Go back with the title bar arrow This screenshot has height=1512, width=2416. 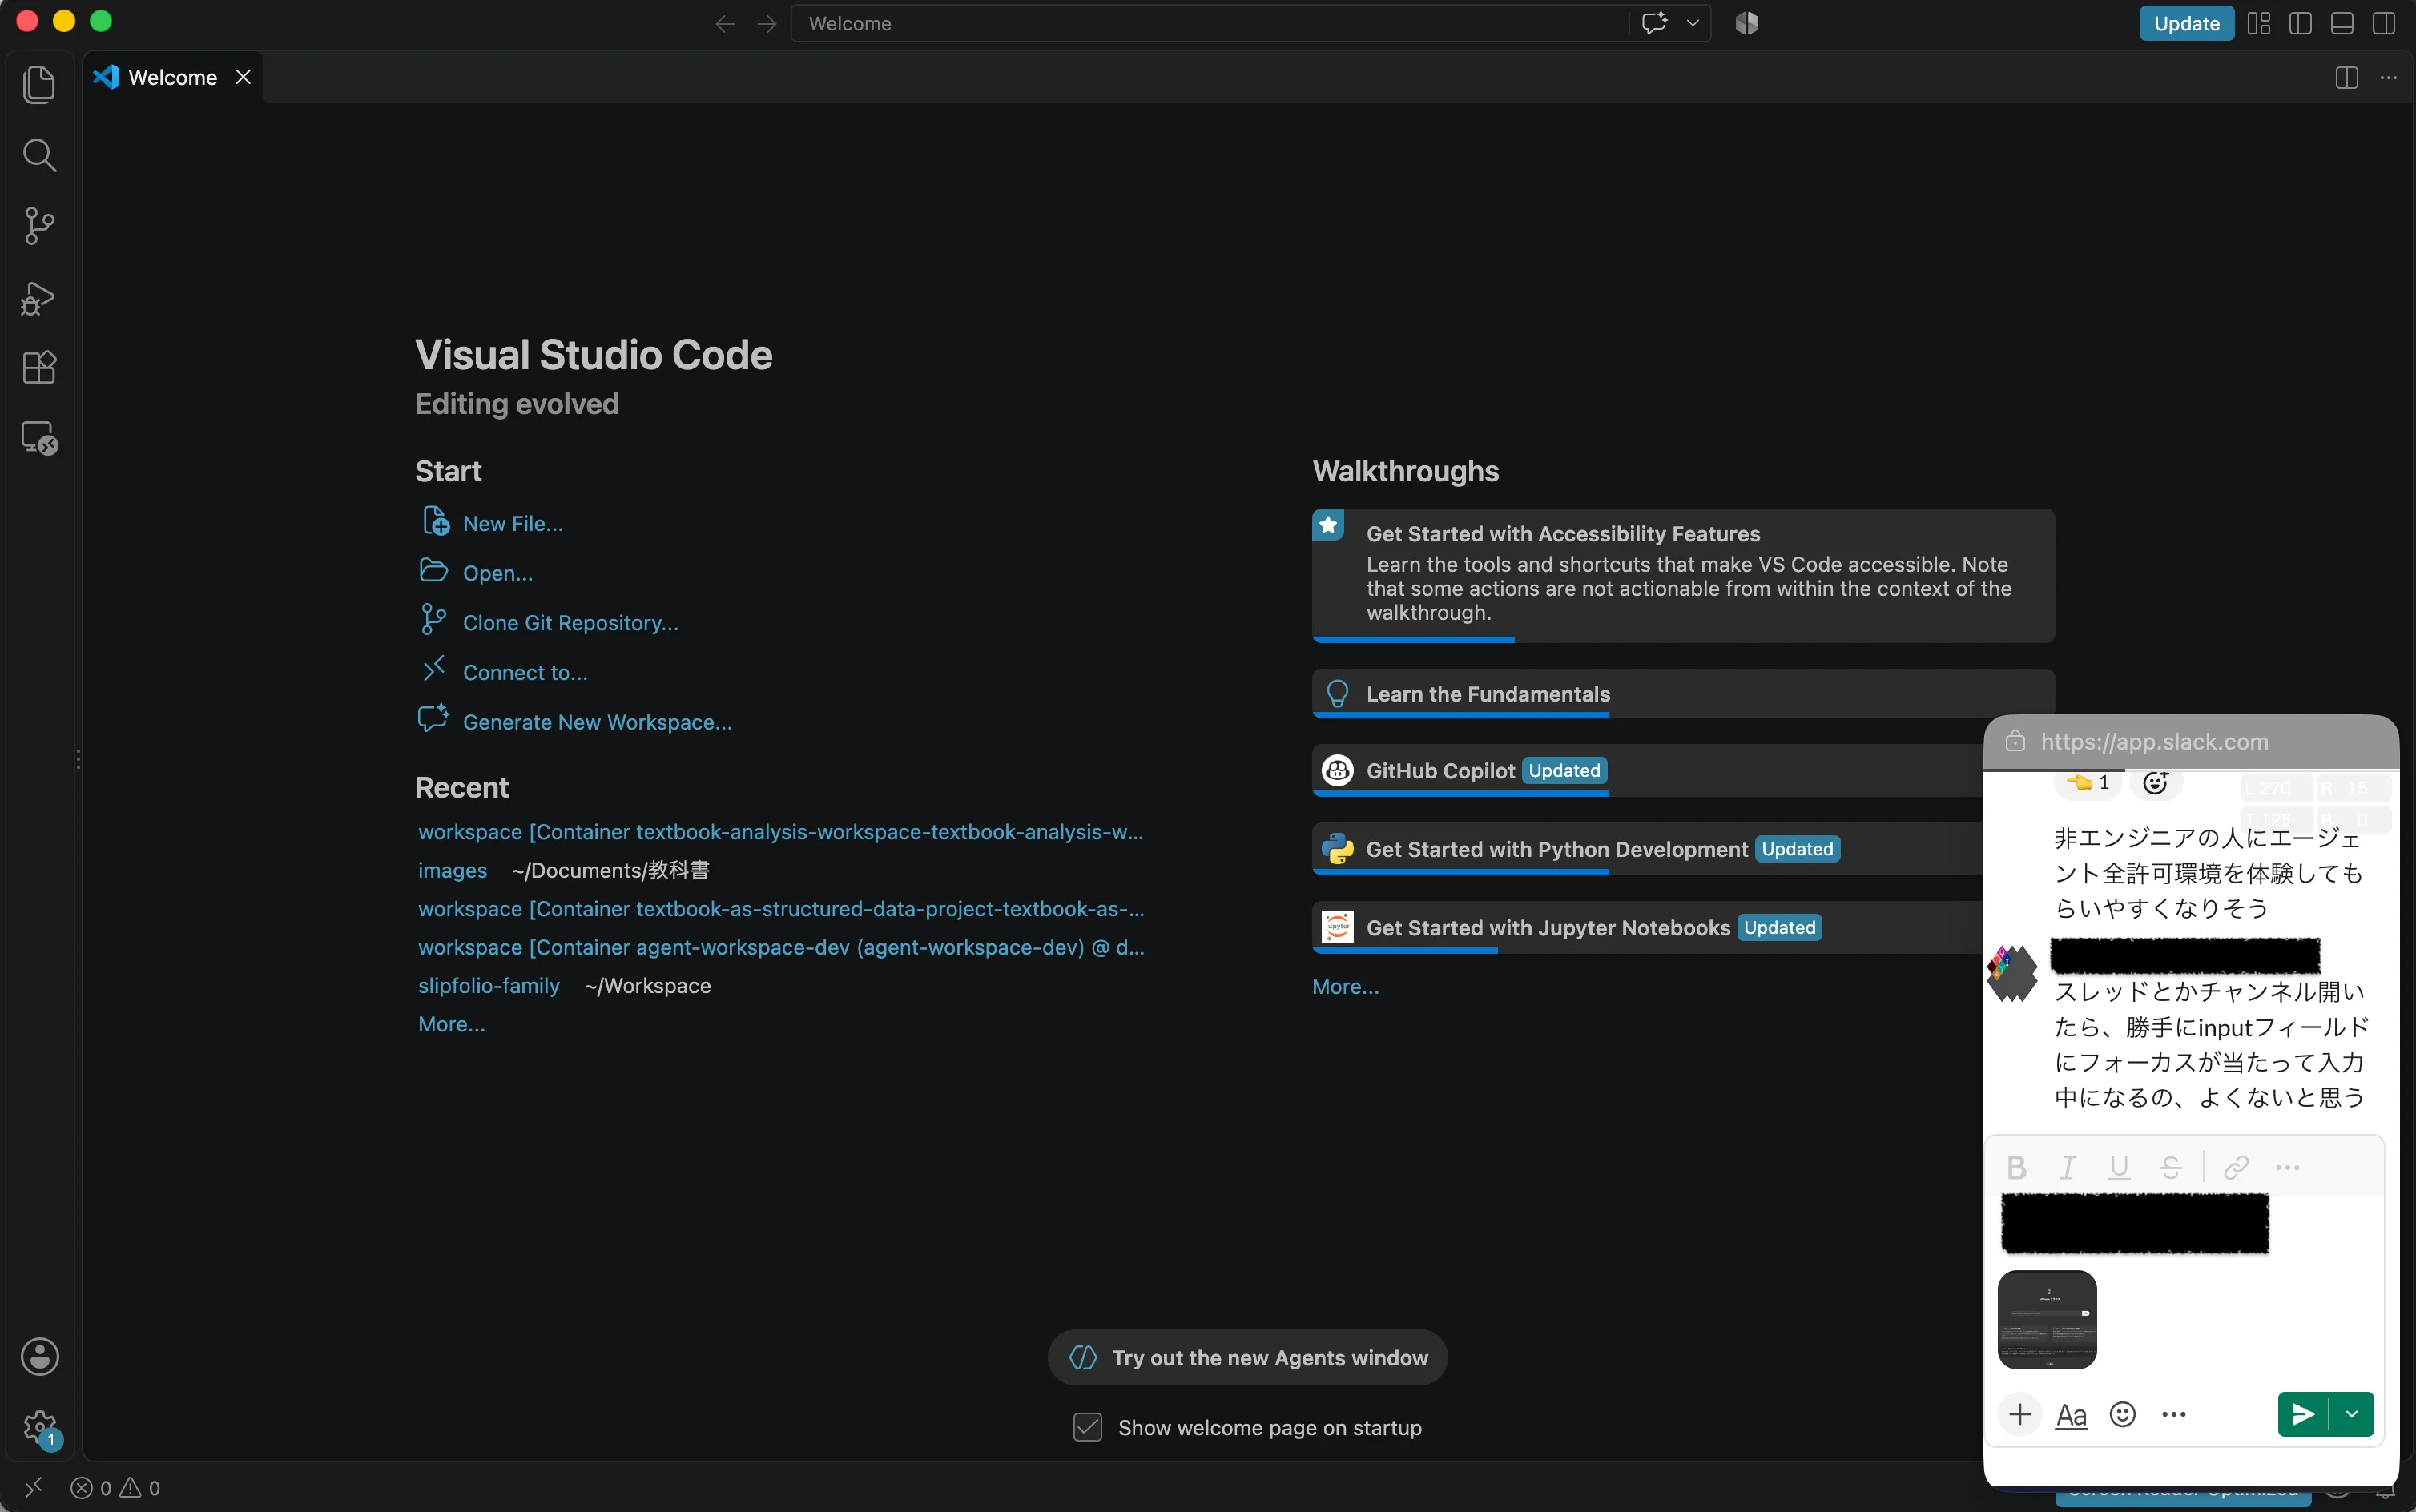tap(725, 24)
